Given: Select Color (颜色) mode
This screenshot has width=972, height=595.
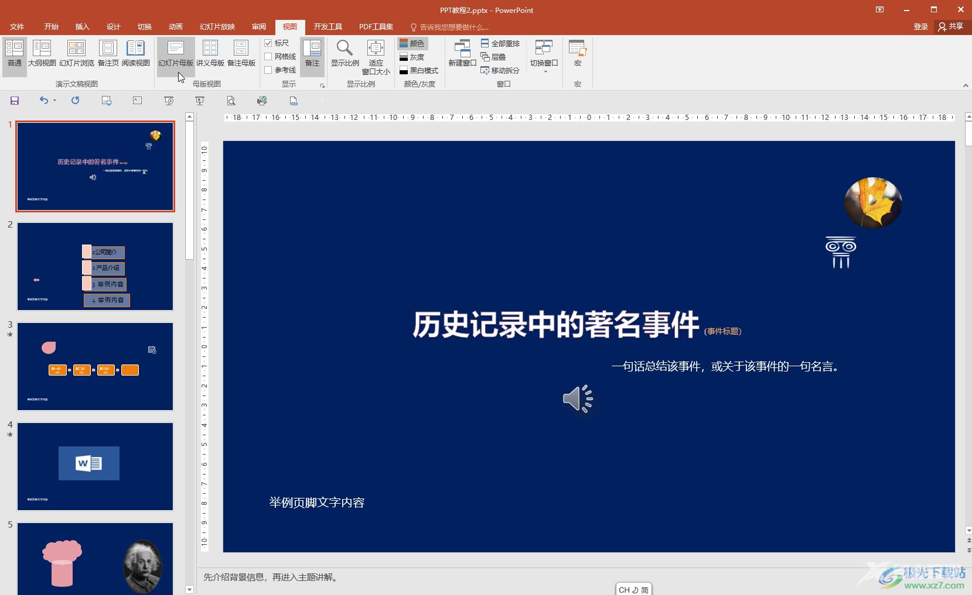Looking at the screenshot, I should point(412,43).
